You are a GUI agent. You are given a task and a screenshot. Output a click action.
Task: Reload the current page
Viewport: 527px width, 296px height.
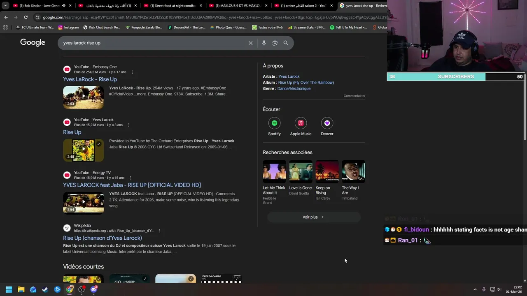pos(26,17)
